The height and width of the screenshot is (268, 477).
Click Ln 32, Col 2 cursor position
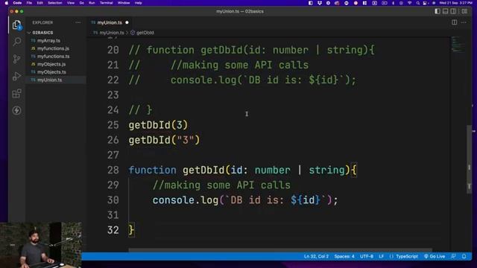point(316,256)
